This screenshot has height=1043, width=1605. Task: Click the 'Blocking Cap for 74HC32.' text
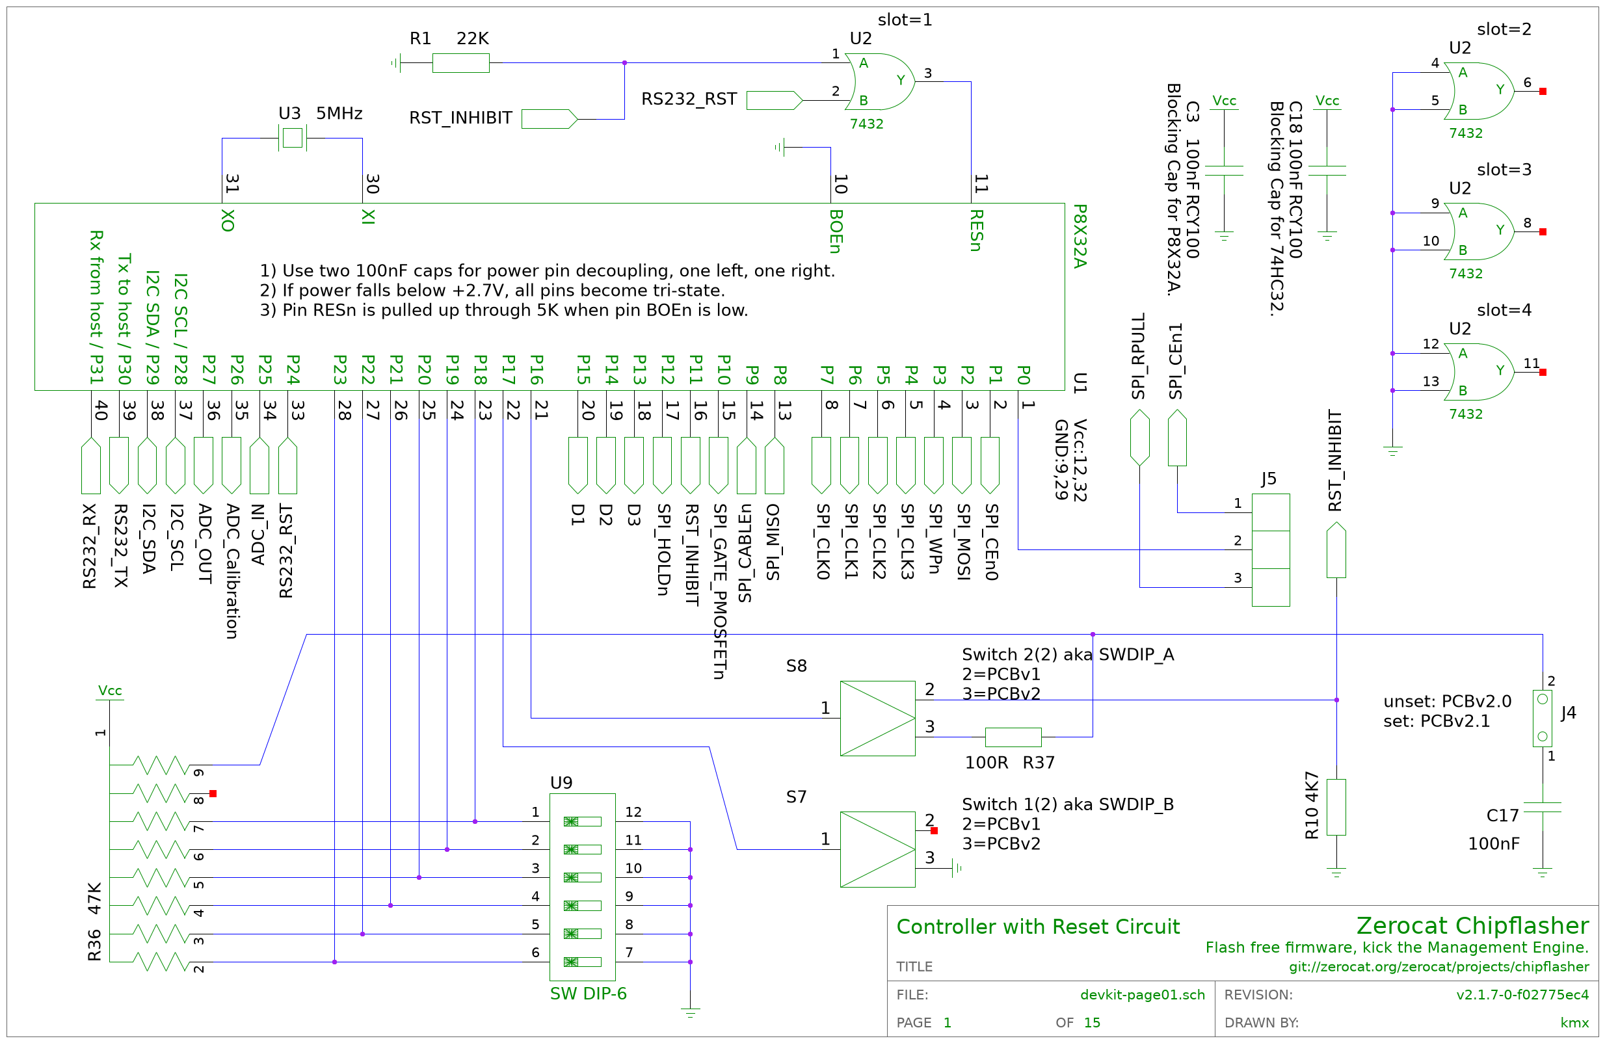[1277, 208]
